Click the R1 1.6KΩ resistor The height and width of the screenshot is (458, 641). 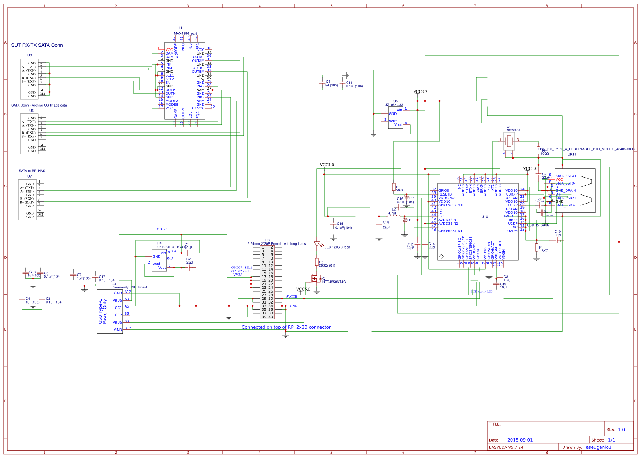coord(537,248)
